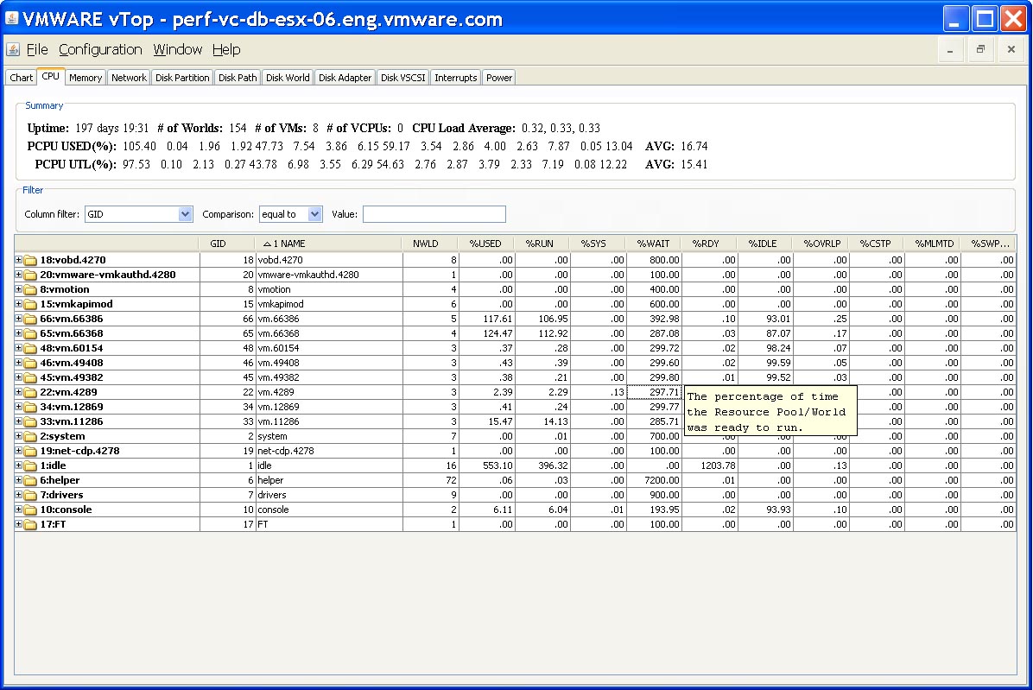Click the folder icon for 48:vm.60154

(30, 348)
